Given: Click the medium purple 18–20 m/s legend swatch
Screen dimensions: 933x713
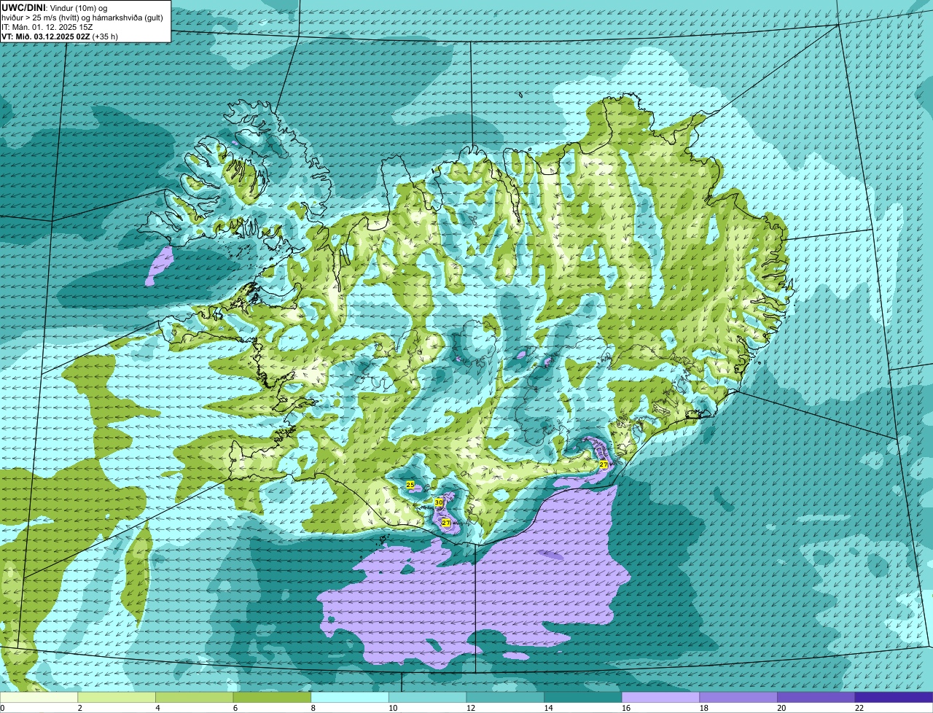Looking at the screenshot, I should [x=738, y=697].
